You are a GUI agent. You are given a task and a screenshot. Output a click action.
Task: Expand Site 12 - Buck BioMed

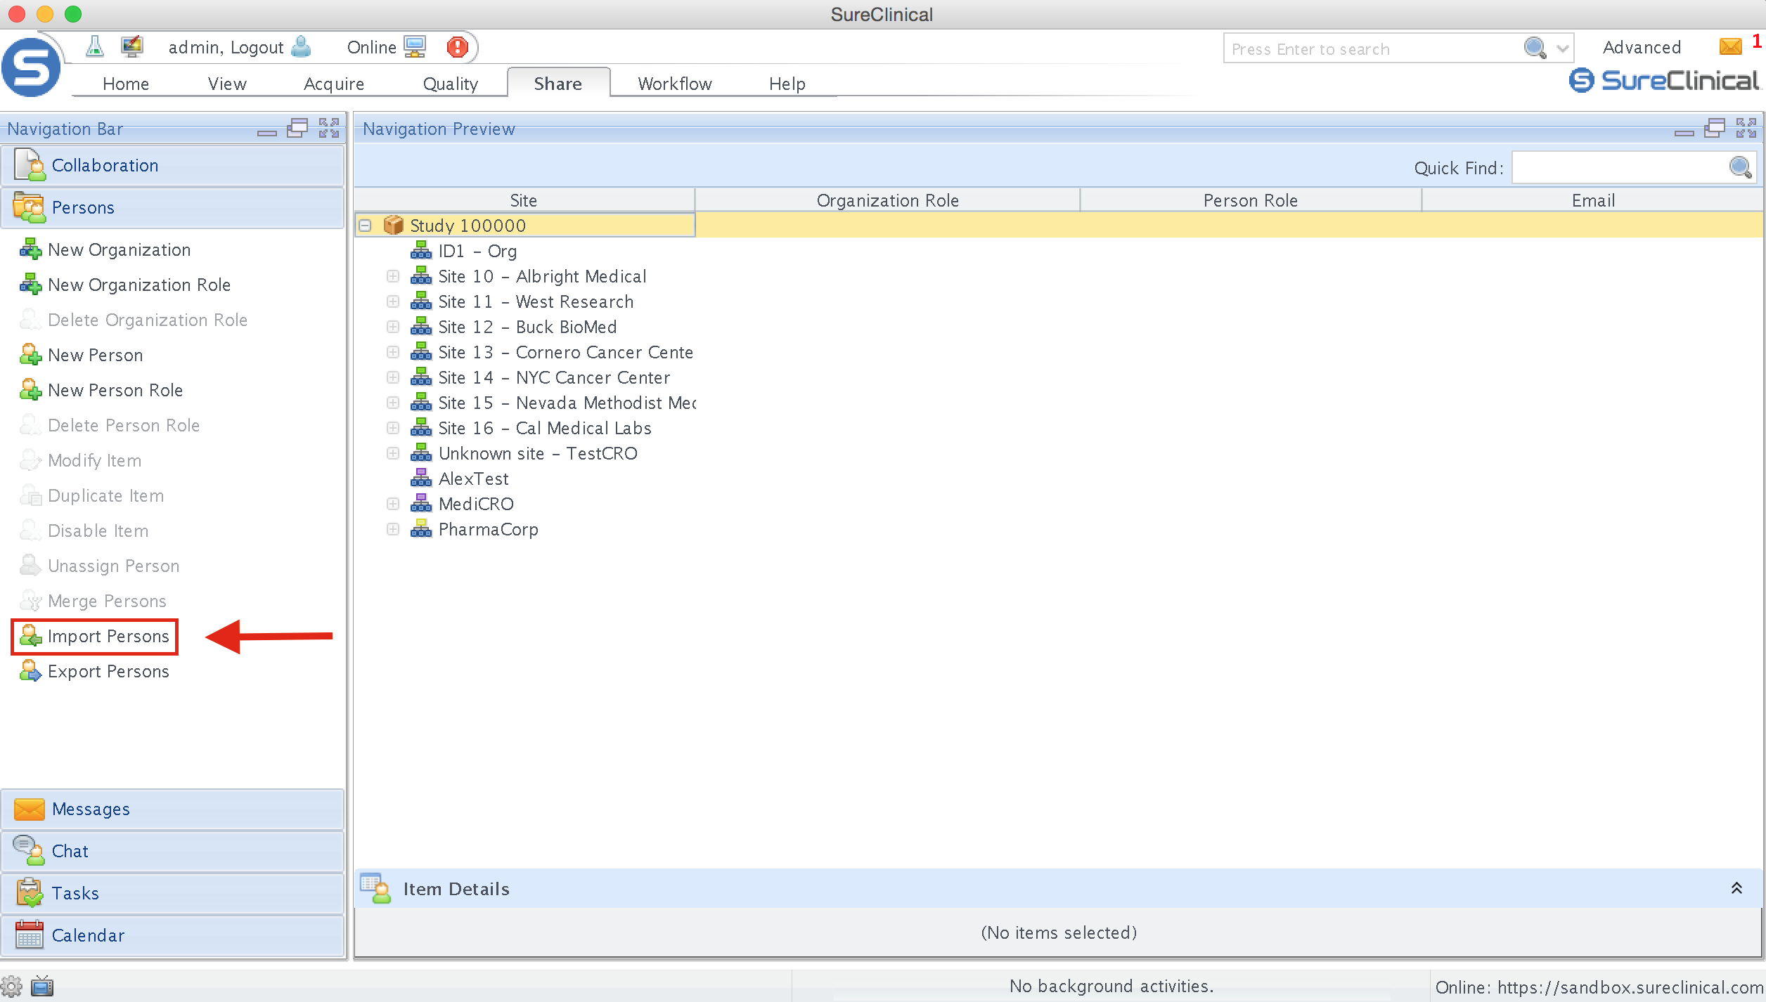(393, 327)
